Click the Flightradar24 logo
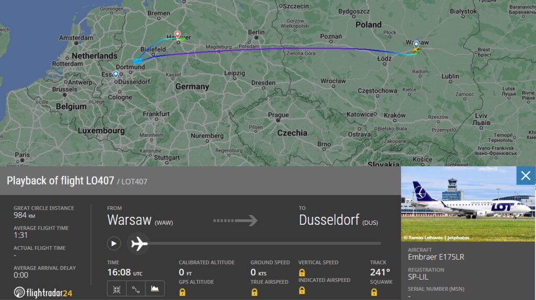This screenshot has height=300, width=536. (43, 293)
